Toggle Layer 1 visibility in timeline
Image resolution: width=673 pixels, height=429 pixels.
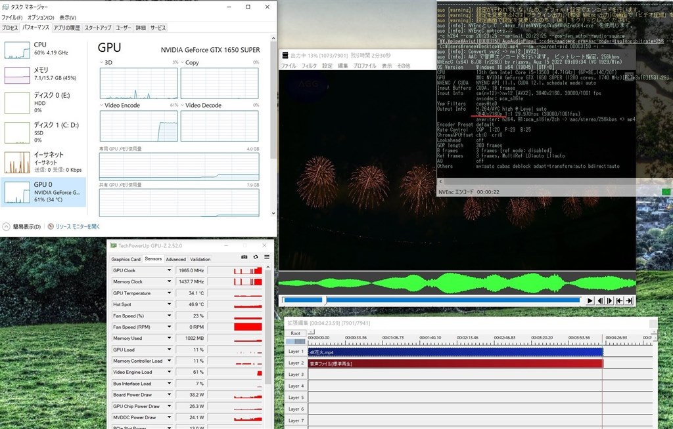tap(296, 352)
